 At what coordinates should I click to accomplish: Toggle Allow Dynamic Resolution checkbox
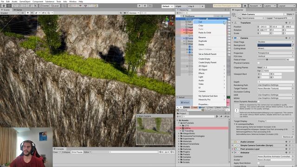click(258, 102)
